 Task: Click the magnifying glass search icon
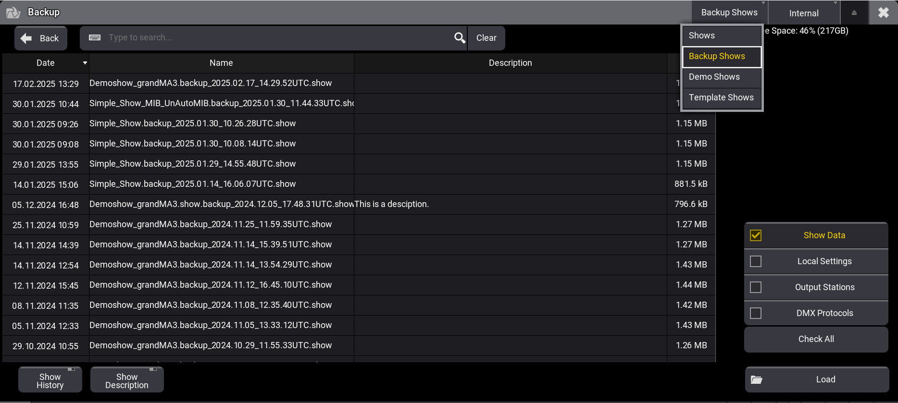pyautogui.click(x=460, y=38)
